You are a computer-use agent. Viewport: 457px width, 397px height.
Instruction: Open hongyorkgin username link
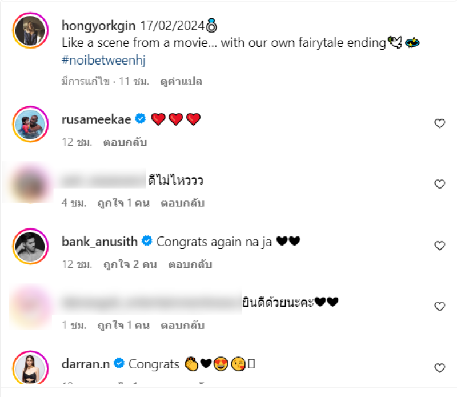tap(98, 26)
